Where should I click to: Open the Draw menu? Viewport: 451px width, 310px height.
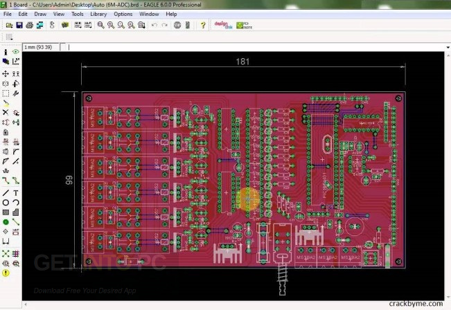(x=40, y=14)
